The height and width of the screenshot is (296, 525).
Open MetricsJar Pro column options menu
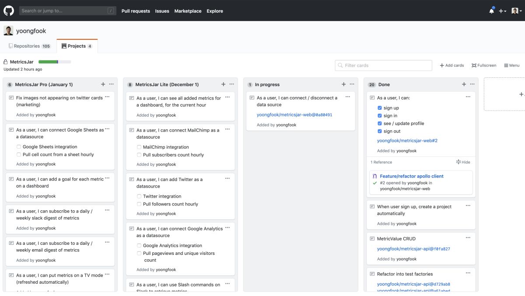point(112,84)
